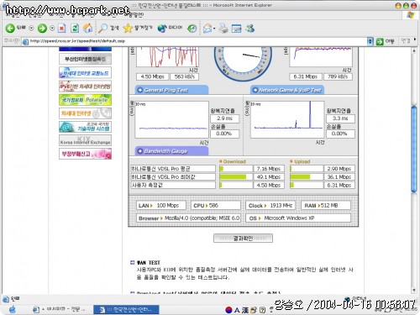Open the orange next-generation internet banner
420x315 pixels.
pos(85,113)
